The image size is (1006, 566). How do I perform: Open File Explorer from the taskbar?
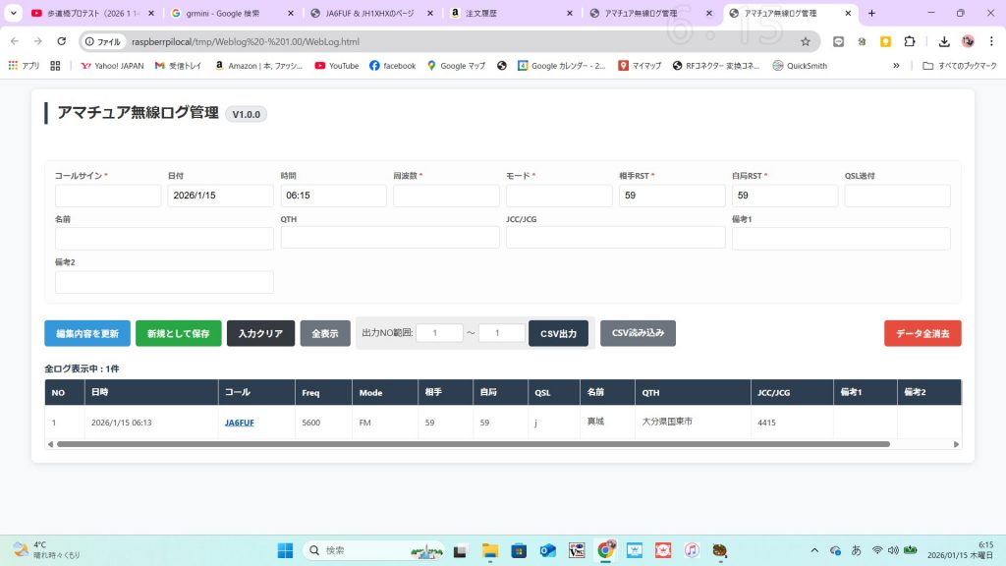tap(489, 550)
